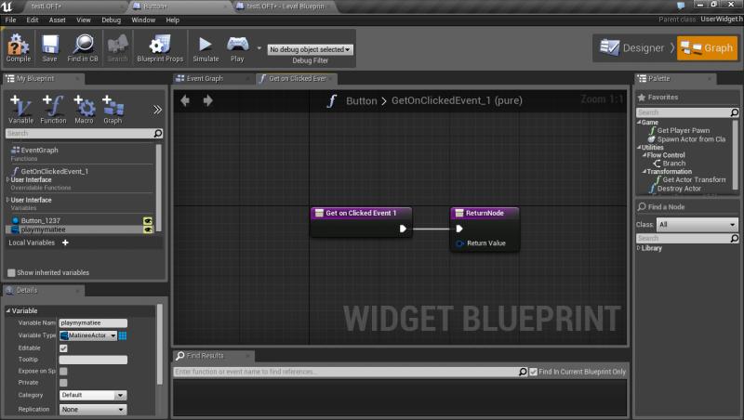Switch to Designer mode

[633, 48]
